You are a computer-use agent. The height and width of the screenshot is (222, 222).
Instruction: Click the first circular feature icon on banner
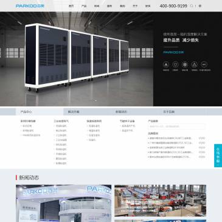(166, 64)
